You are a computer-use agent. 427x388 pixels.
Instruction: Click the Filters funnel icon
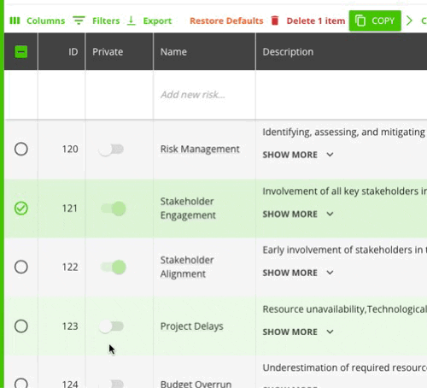pyautogui.click(x=79, y=21)
